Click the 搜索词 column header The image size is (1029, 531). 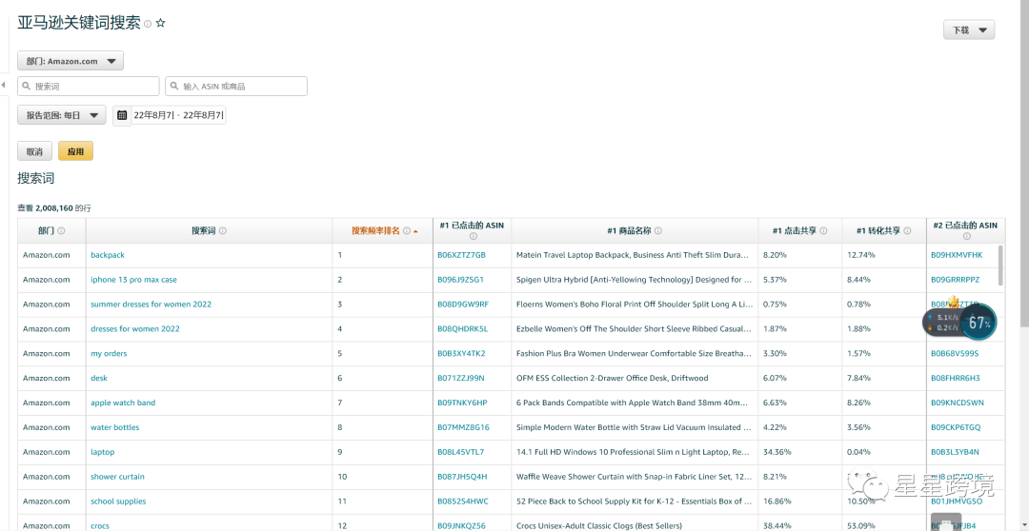209,230
